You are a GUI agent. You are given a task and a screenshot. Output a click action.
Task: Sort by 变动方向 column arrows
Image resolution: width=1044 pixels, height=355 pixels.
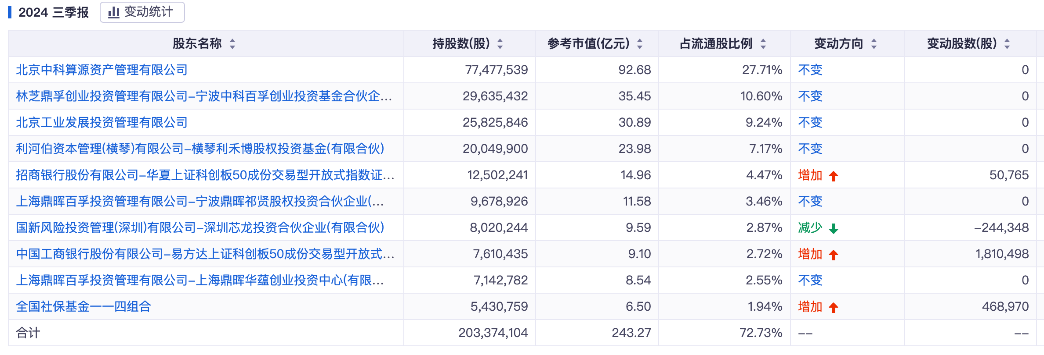point(874,44)
